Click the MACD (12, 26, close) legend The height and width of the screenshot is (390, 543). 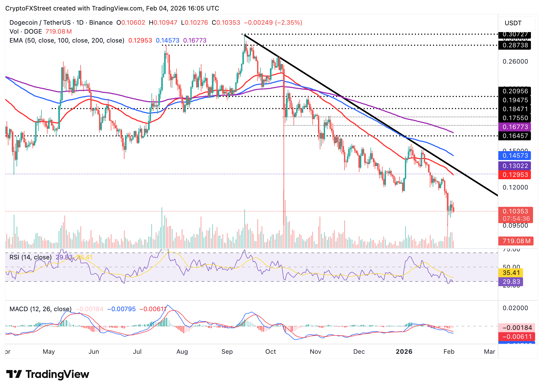pyautogui.click(x=40, y=309)
